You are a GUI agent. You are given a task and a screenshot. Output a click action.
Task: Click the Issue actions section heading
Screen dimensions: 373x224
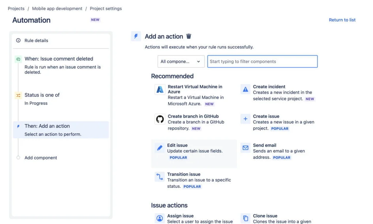pyautogui.click(x=169, y=205)
